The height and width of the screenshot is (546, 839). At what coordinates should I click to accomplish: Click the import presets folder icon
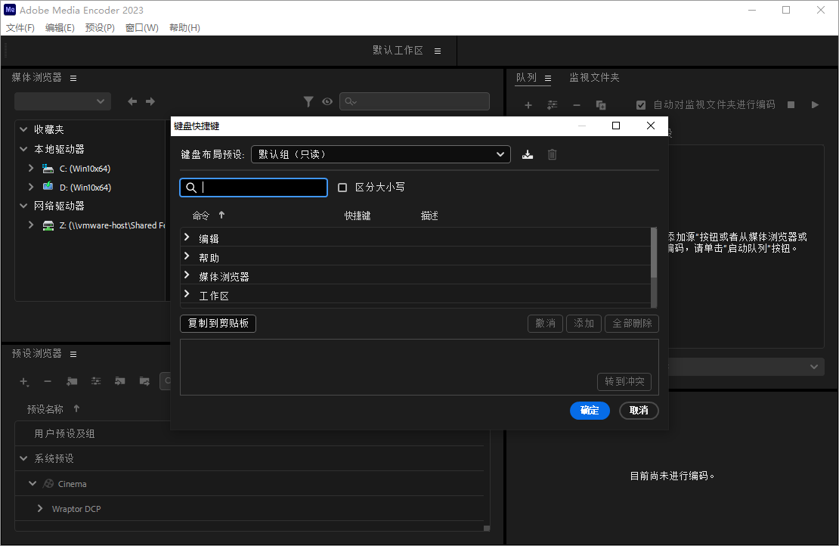click(x=120, y=381)
